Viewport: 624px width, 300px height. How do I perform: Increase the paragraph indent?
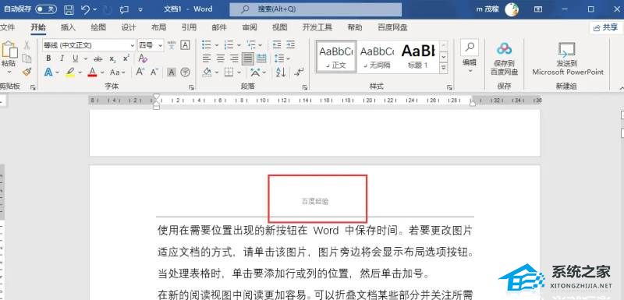coord(291,45)
